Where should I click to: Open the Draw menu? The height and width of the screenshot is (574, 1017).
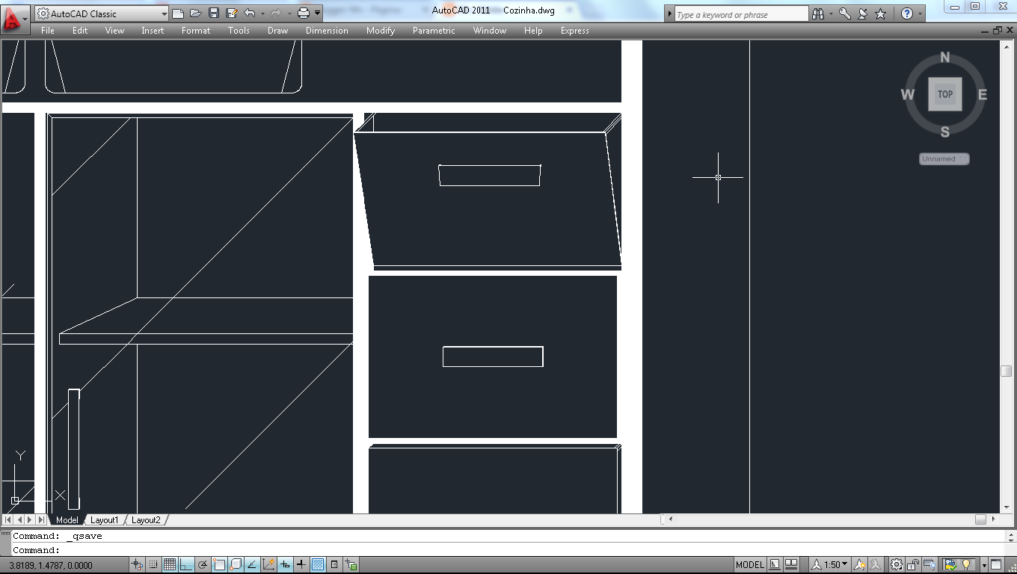tap(277, 31)
